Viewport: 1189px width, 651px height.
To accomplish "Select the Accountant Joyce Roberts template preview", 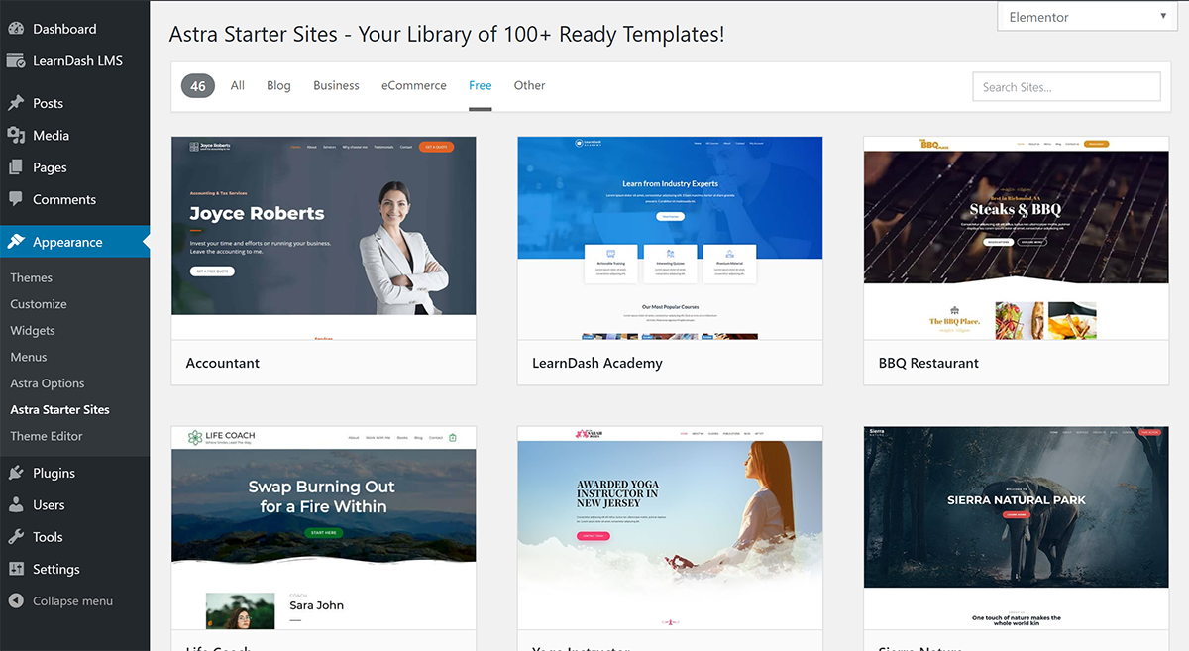I will coord(324,238).
